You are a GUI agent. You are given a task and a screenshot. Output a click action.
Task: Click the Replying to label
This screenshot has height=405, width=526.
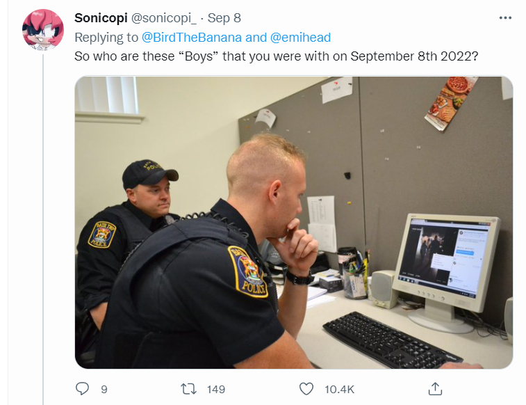[x=106, y=38]
